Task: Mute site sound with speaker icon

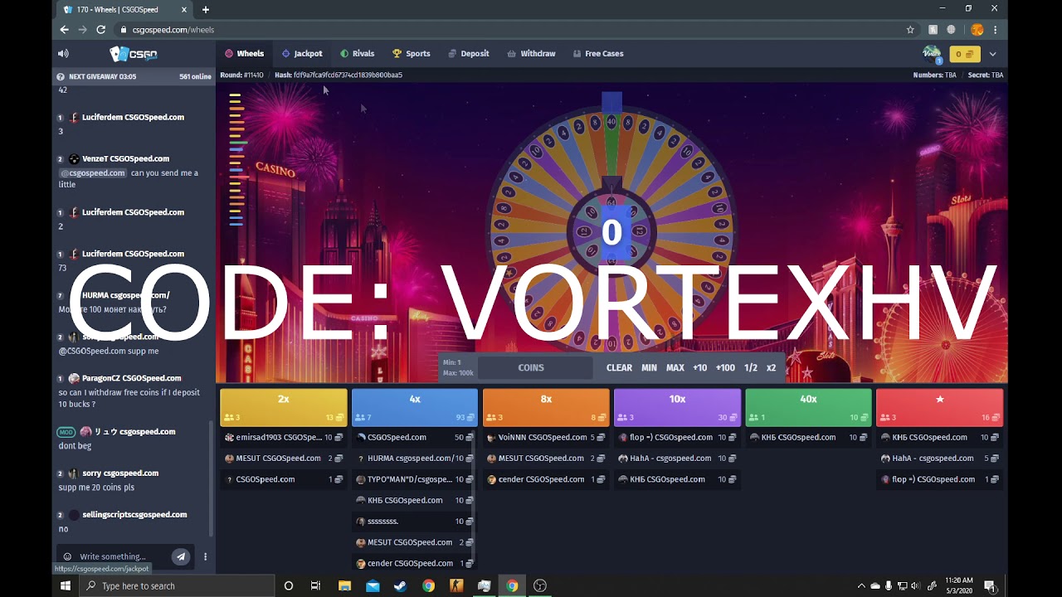Action: point(63,53)
